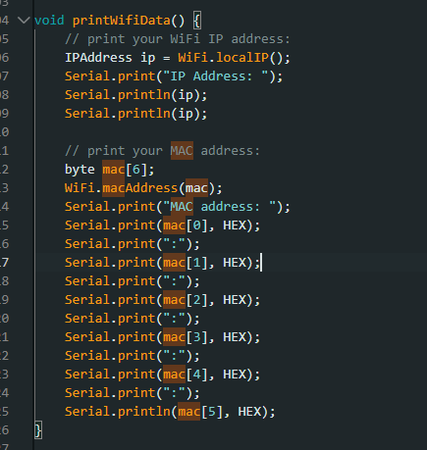Screen dimensions: 427x450
Task: Click the line Serial.print("IP Address: ")
Action: click(174, 76)
